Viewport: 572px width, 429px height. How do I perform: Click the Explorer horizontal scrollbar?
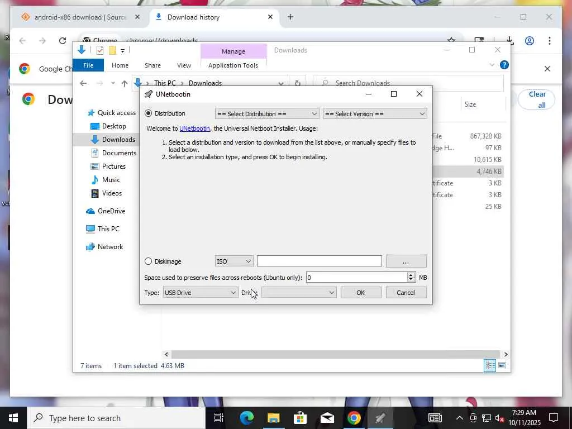[336, 355]
